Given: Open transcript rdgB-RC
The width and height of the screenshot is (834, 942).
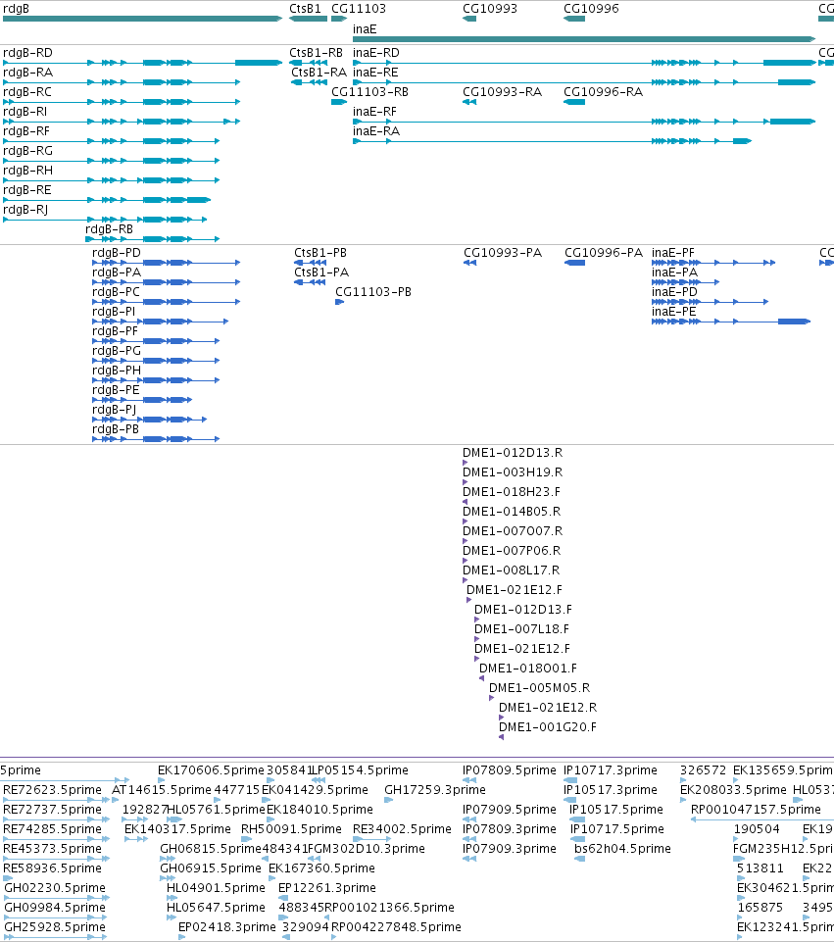Looking at the screenshot, I should click(x=27, y=92).
